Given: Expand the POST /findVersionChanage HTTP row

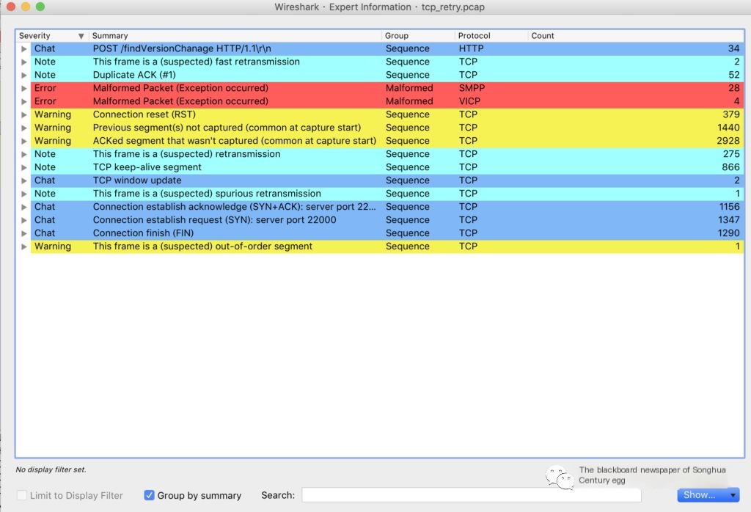Looking at the screenshot, I should (x=24, y=49).
